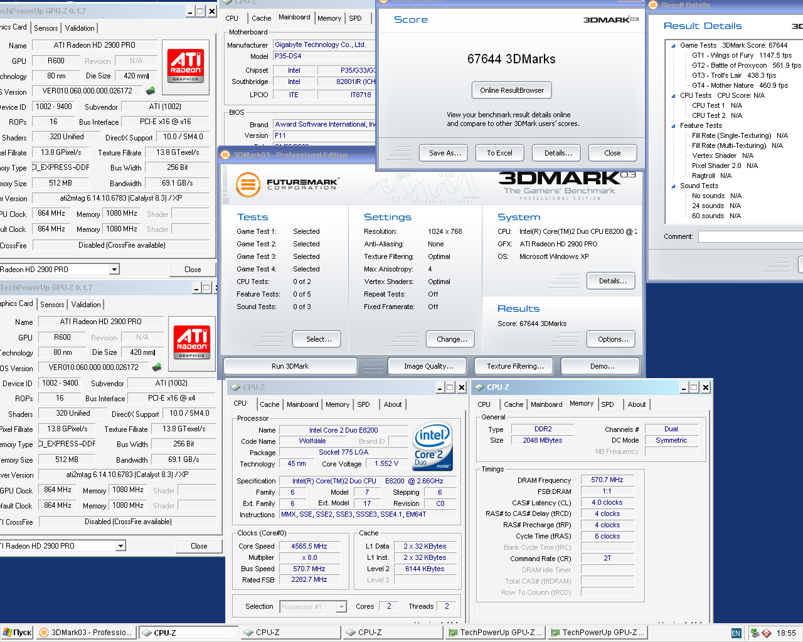Image resolution: width=803 pixels, height=642 pixels.
Task: Select GT4 - Mother Nature result row
Action: 740,85
